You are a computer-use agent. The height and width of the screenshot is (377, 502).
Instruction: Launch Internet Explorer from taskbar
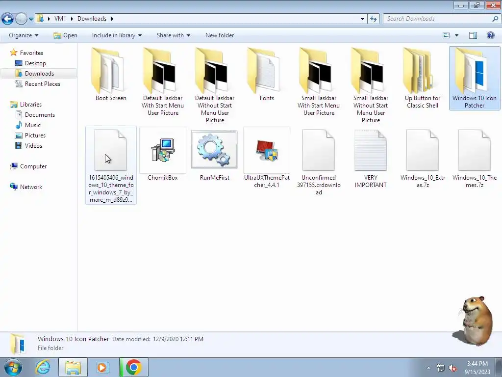(x=43, y=367)
